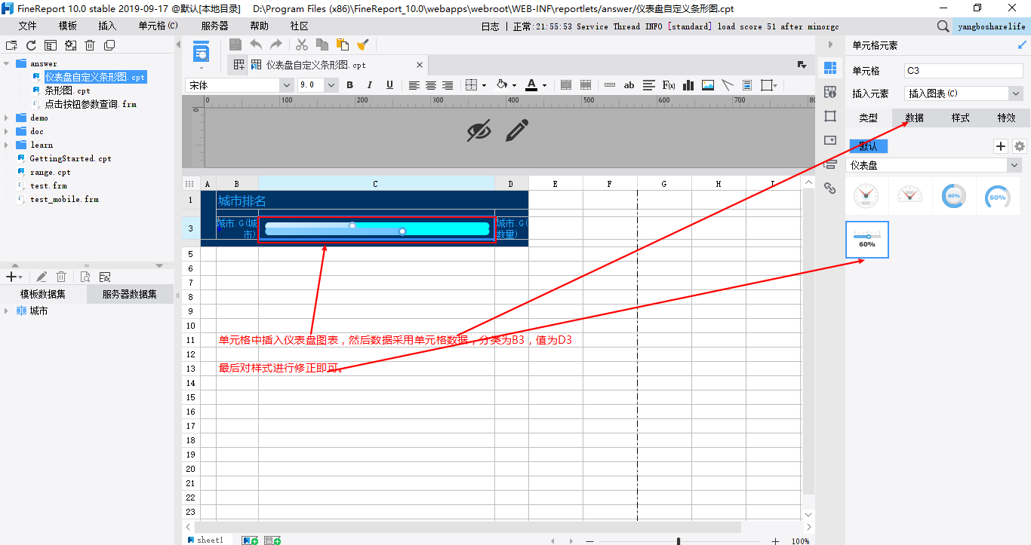Click the paste clipboard icon
The width and height of the screenshot is (1031, 545).
[342, 44]
